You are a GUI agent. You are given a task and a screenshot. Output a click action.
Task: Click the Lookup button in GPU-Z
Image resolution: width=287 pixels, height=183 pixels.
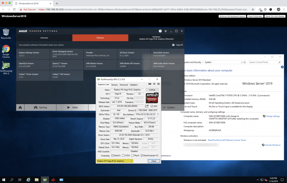152,90
